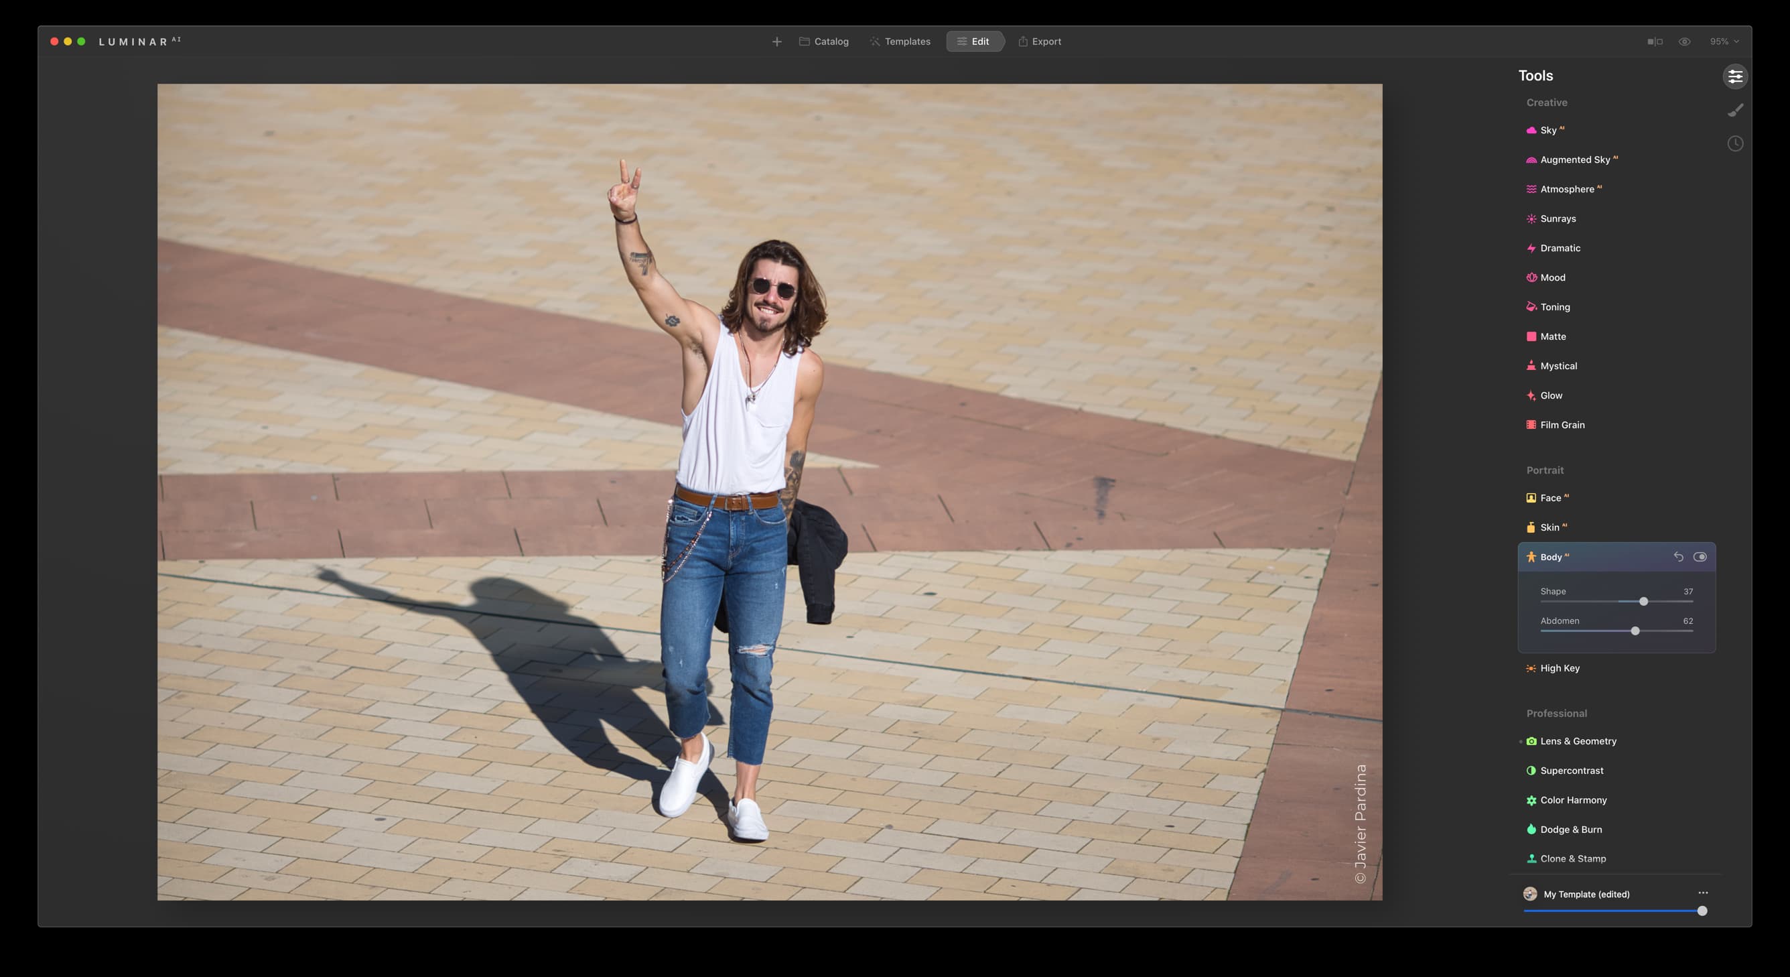Viewport: 1790px width, 977px height.
Task: Click the Export button
Action: click(1040, 42)
